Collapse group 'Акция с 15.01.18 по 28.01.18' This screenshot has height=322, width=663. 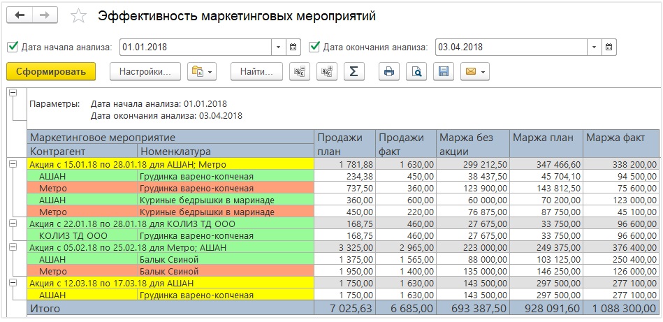pos(12,163)
